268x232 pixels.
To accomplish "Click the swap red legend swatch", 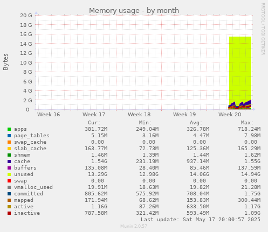I will pos(9,181).
